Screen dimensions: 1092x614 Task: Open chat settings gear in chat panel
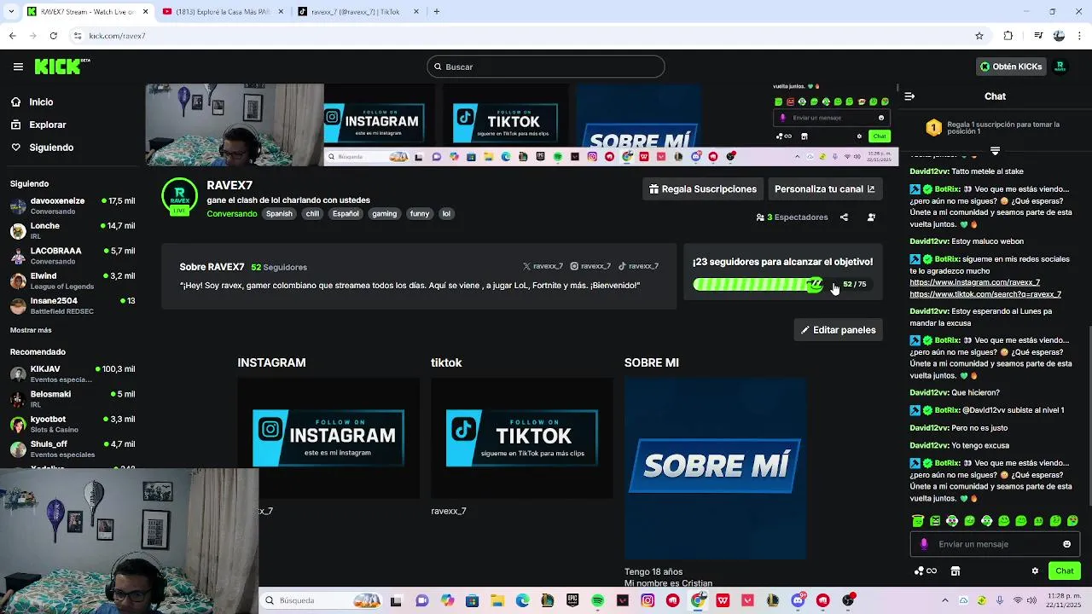[1035, 571]
